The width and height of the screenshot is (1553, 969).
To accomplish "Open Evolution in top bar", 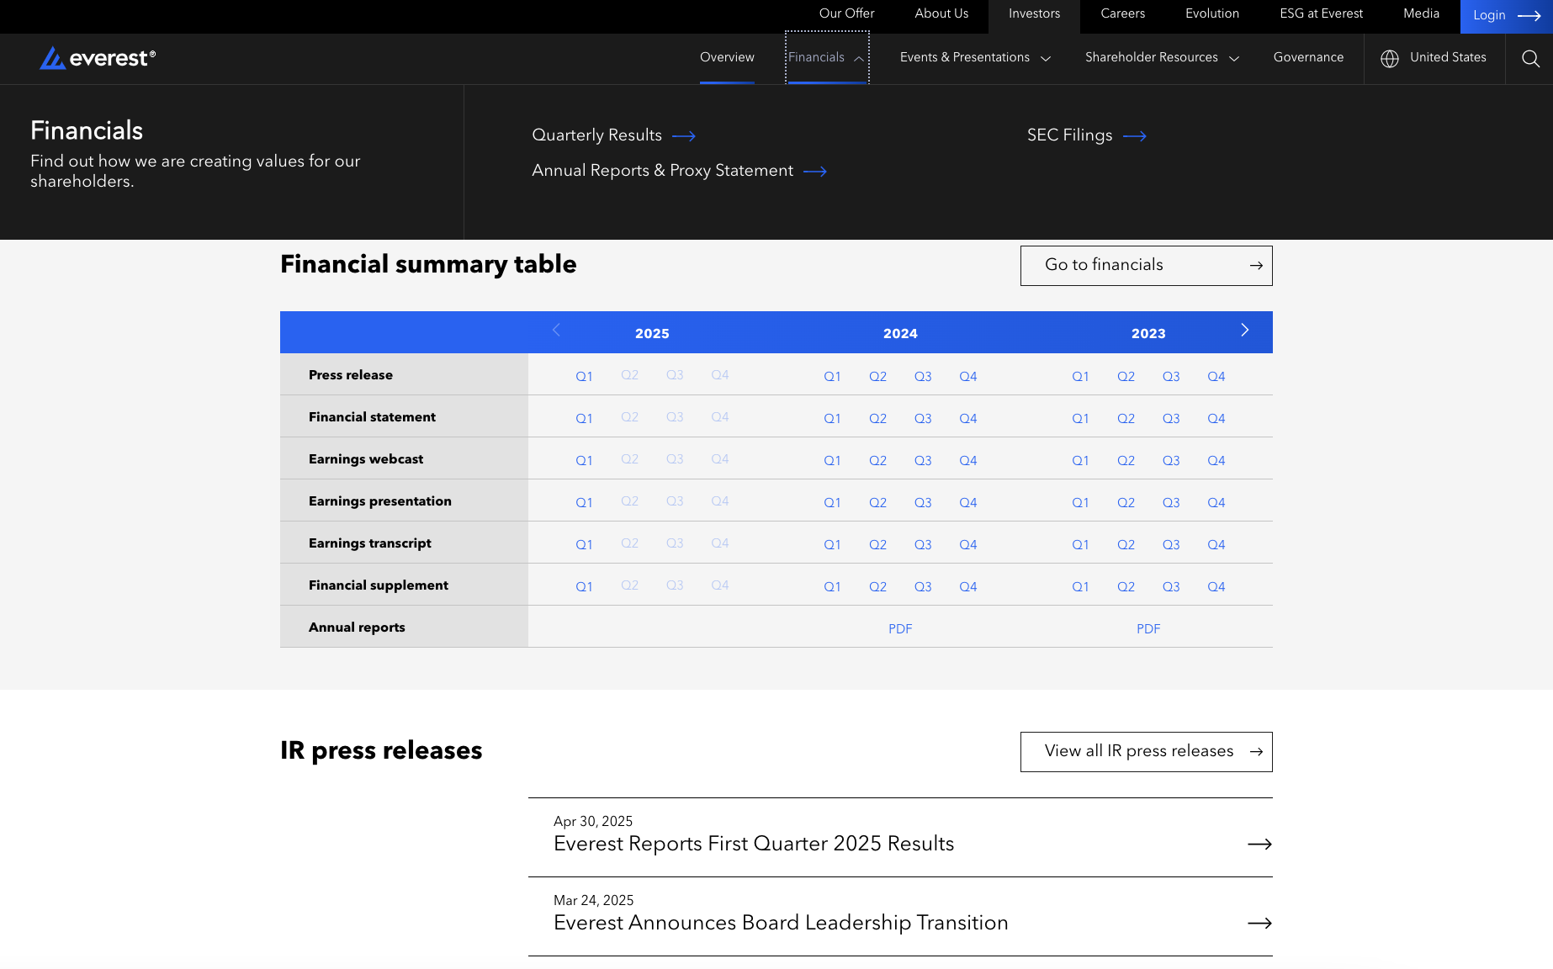I will click(x=1211, y=13).
